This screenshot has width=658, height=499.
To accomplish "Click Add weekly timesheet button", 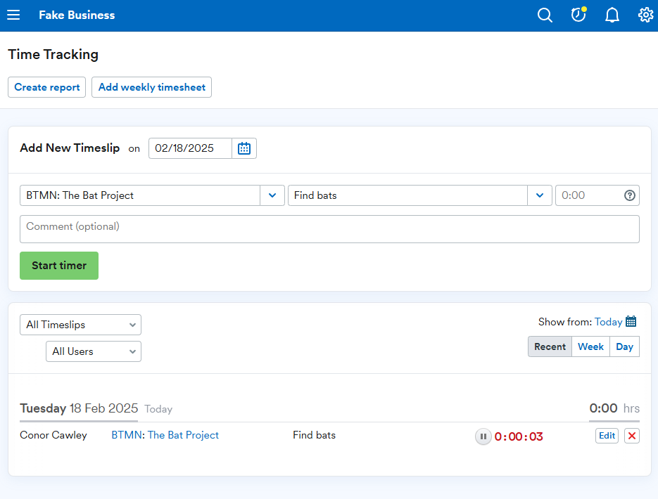I will 151,87.
